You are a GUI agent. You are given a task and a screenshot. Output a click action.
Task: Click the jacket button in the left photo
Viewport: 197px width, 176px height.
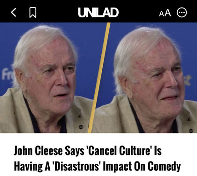click(81, 127)
